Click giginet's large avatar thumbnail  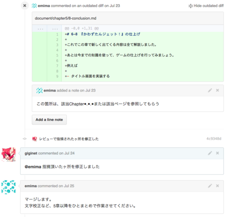coord(9,155)
